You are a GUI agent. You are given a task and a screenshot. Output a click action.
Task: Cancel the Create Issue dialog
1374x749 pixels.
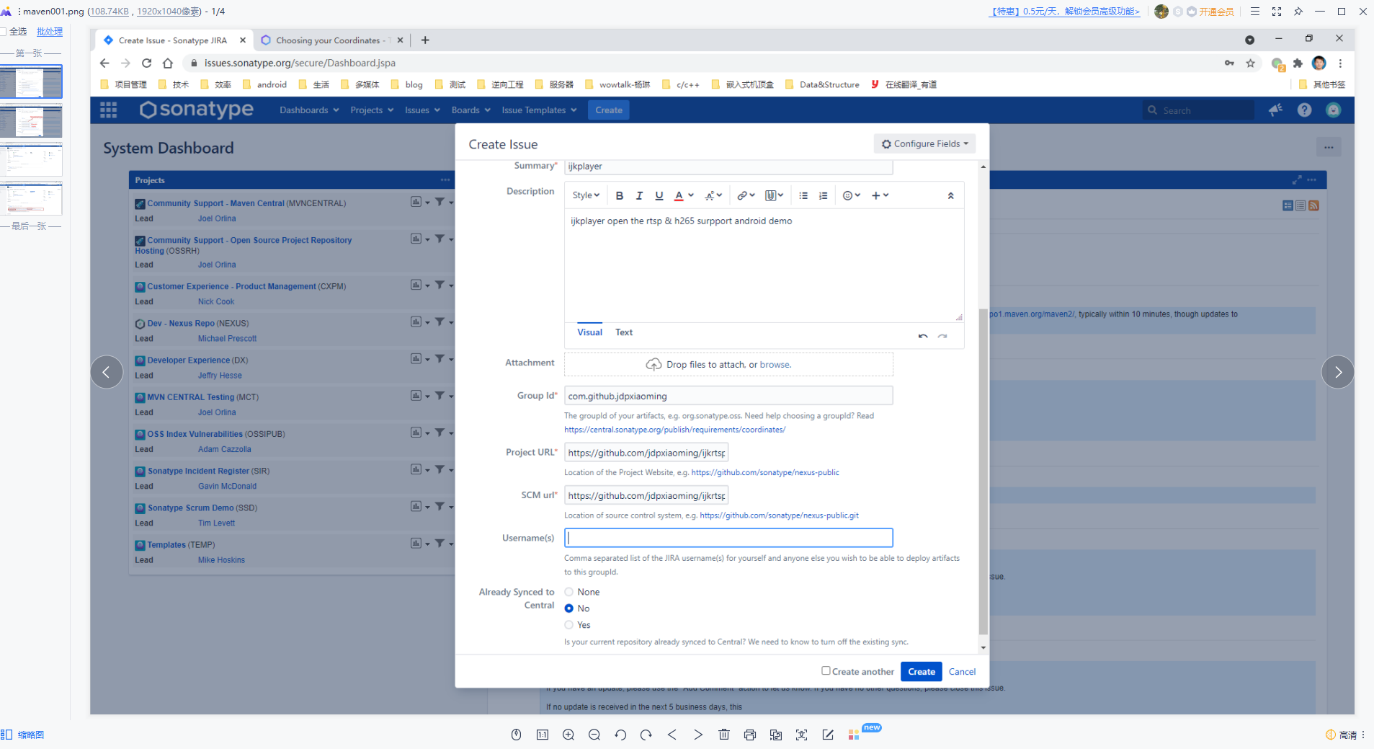coord(962,671)
